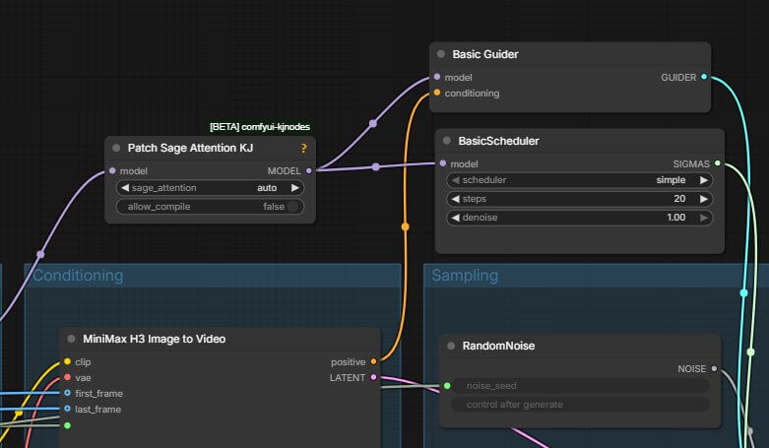Toggle allow_compile switch
The height and width of the screenshot is (448, 769).
(x=292, y=207)
